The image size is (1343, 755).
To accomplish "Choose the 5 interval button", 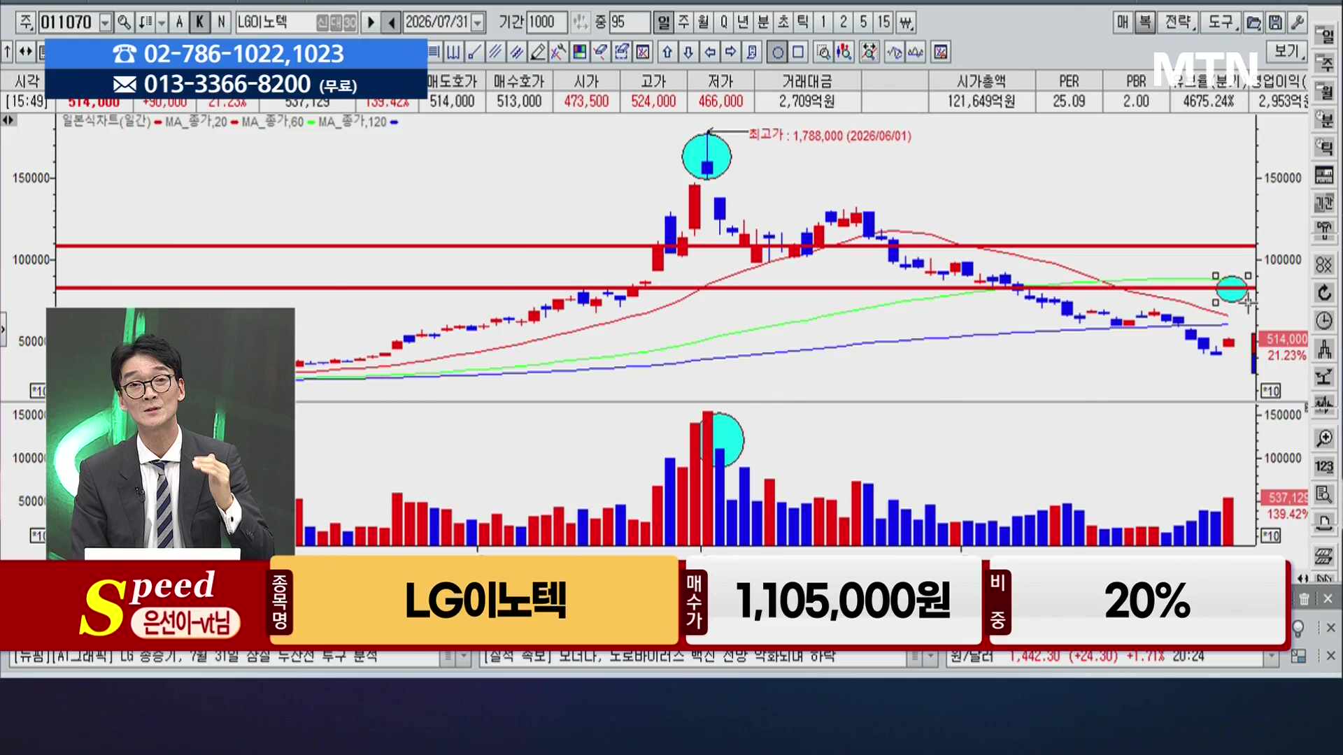I will (x=863, y=22).
